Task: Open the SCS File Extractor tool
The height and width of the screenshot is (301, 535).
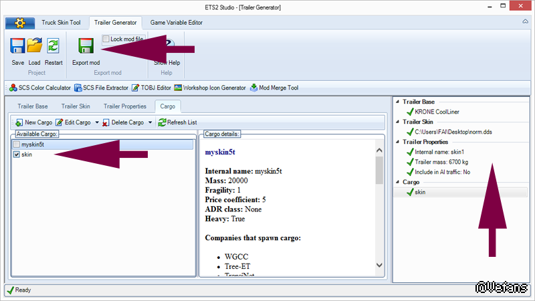Action: 102,88
